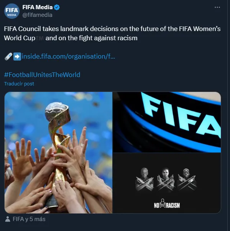
Task: Open the FIFA Media profile avatar
Action: (x=11, y=11)
